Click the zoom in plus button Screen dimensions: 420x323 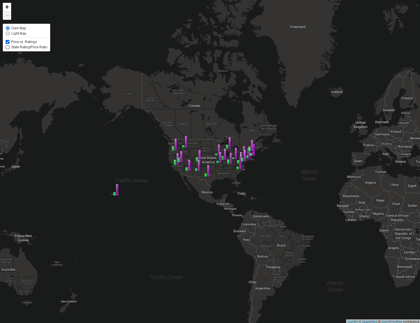click(x=7, y=7)
